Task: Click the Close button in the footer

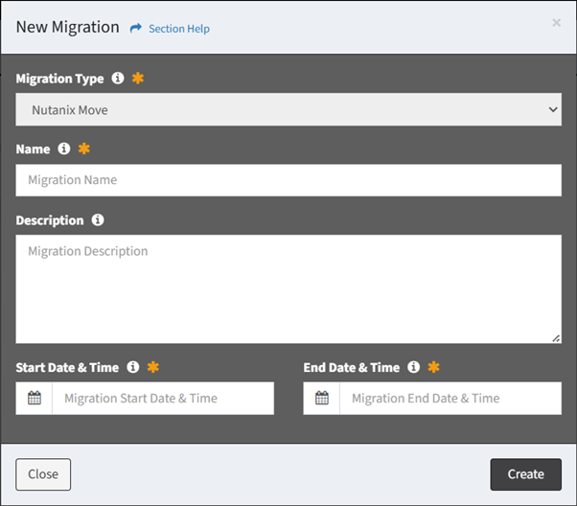Action: click(x=43, y=474)
